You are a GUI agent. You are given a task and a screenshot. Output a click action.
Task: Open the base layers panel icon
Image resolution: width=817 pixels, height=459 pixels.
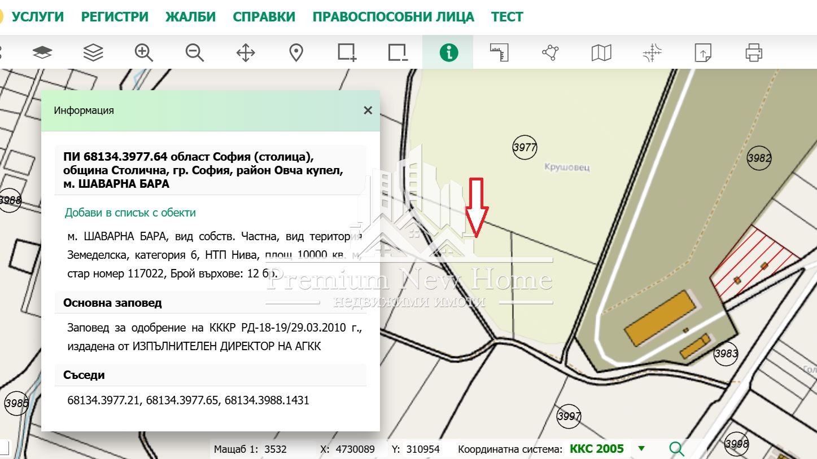coord(42,52)
